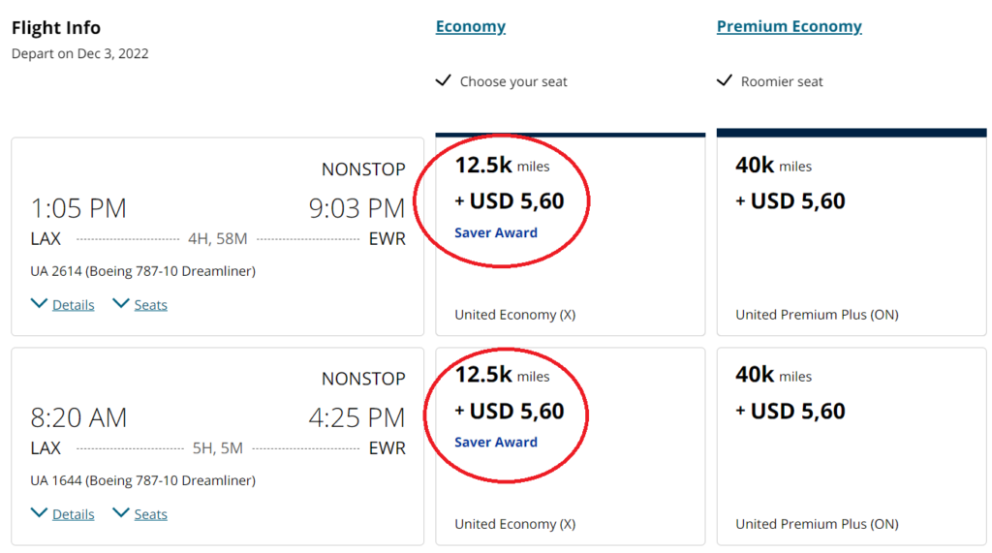
Task: Click the Seats link for the 1:05 PM flight
Action: pos(150,305)
